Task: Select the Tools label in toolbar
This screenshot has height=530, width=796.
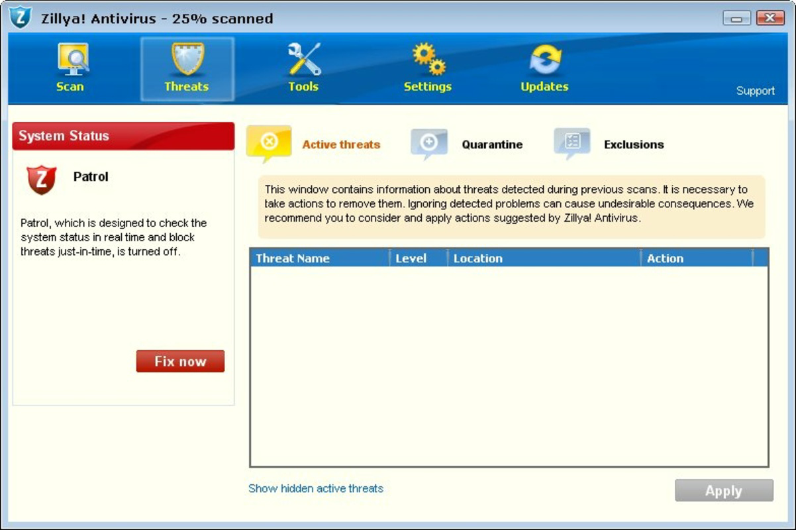Action: 303,86
